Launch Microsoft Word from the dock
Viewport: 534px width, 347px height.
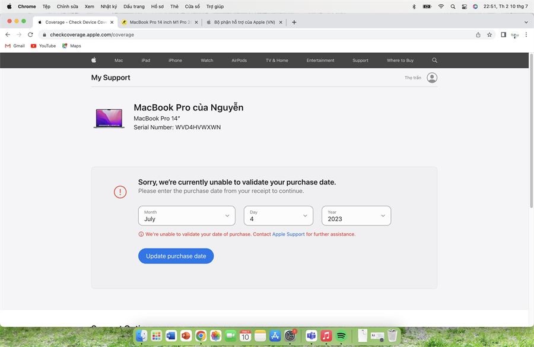(171, 336)
